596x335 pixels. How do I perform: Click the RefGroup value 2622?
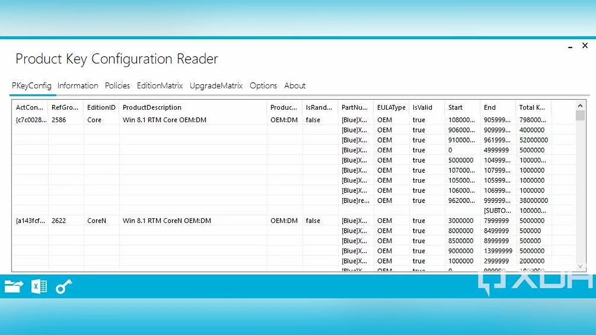point(59,221)
